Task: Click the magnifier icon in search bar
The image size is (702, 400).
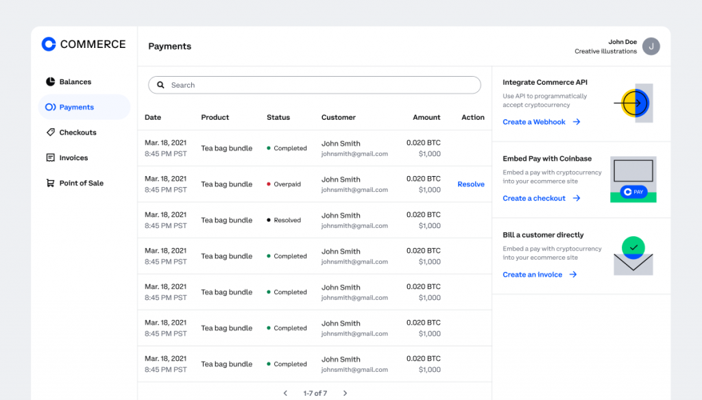Action: point(160,85)
